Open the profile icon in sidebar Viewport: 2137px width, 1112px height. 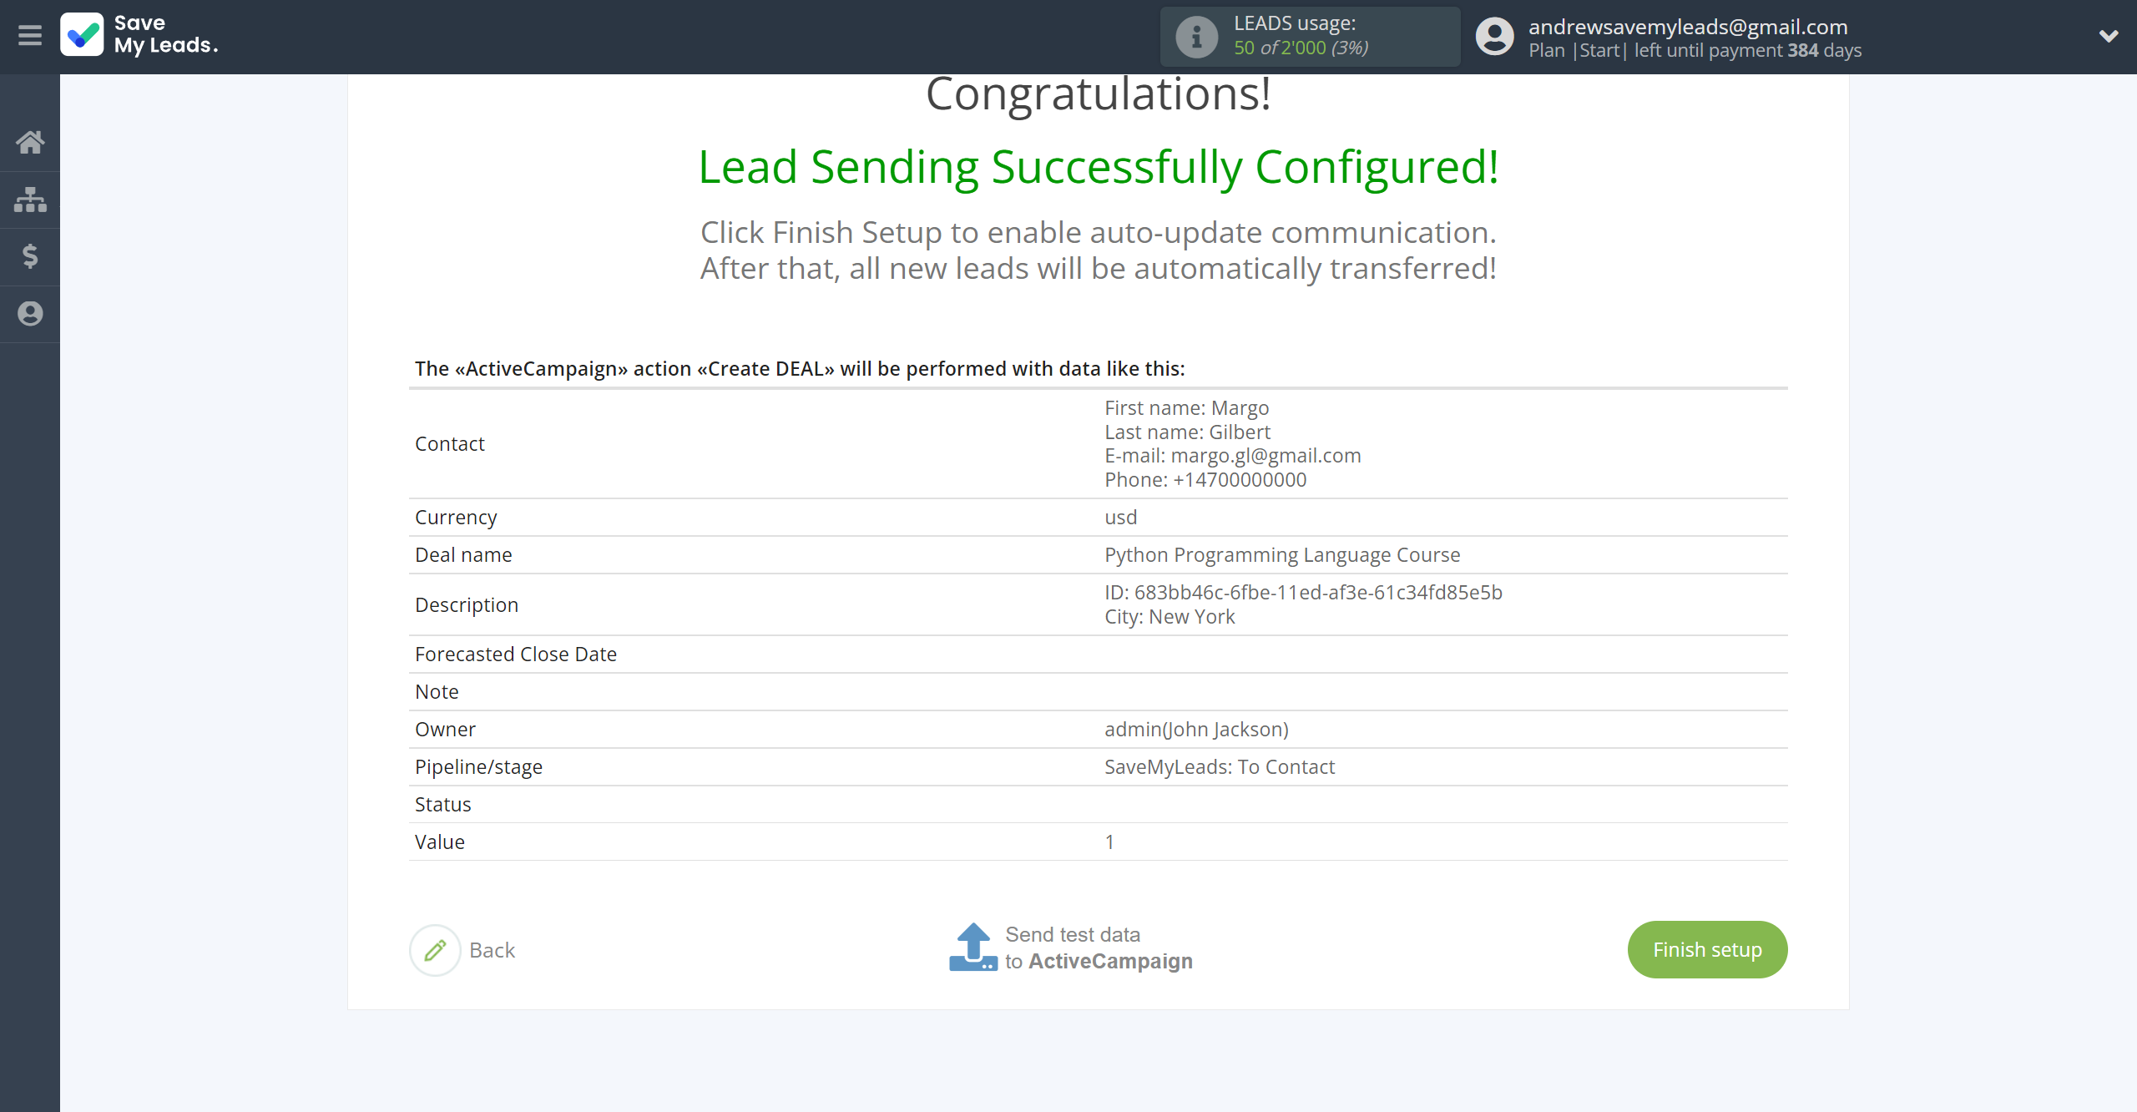30,314
